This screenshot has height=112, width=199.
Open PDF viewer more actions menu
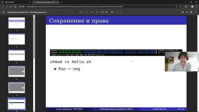[195, 12]
